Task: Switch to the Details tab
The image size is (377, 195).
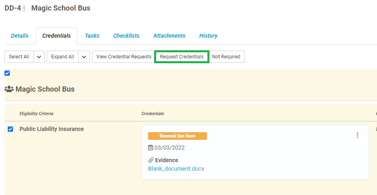Action: 20,36
